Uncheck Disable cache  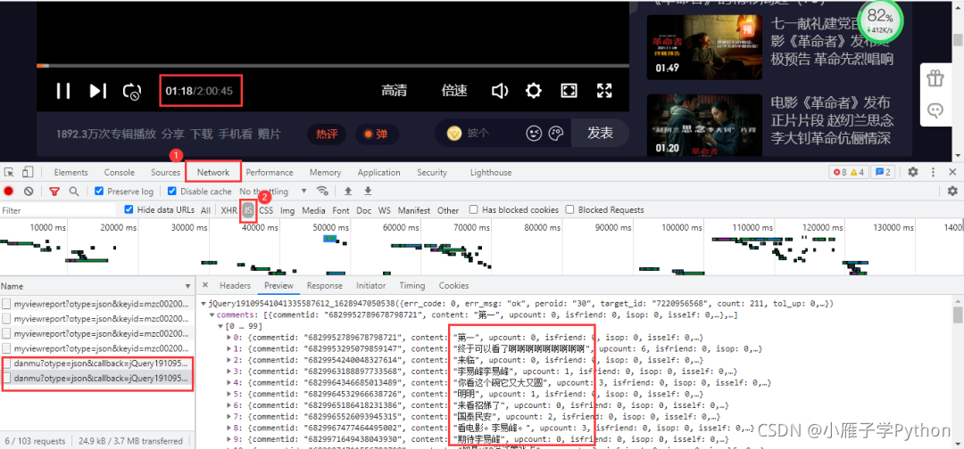(172, 192)
